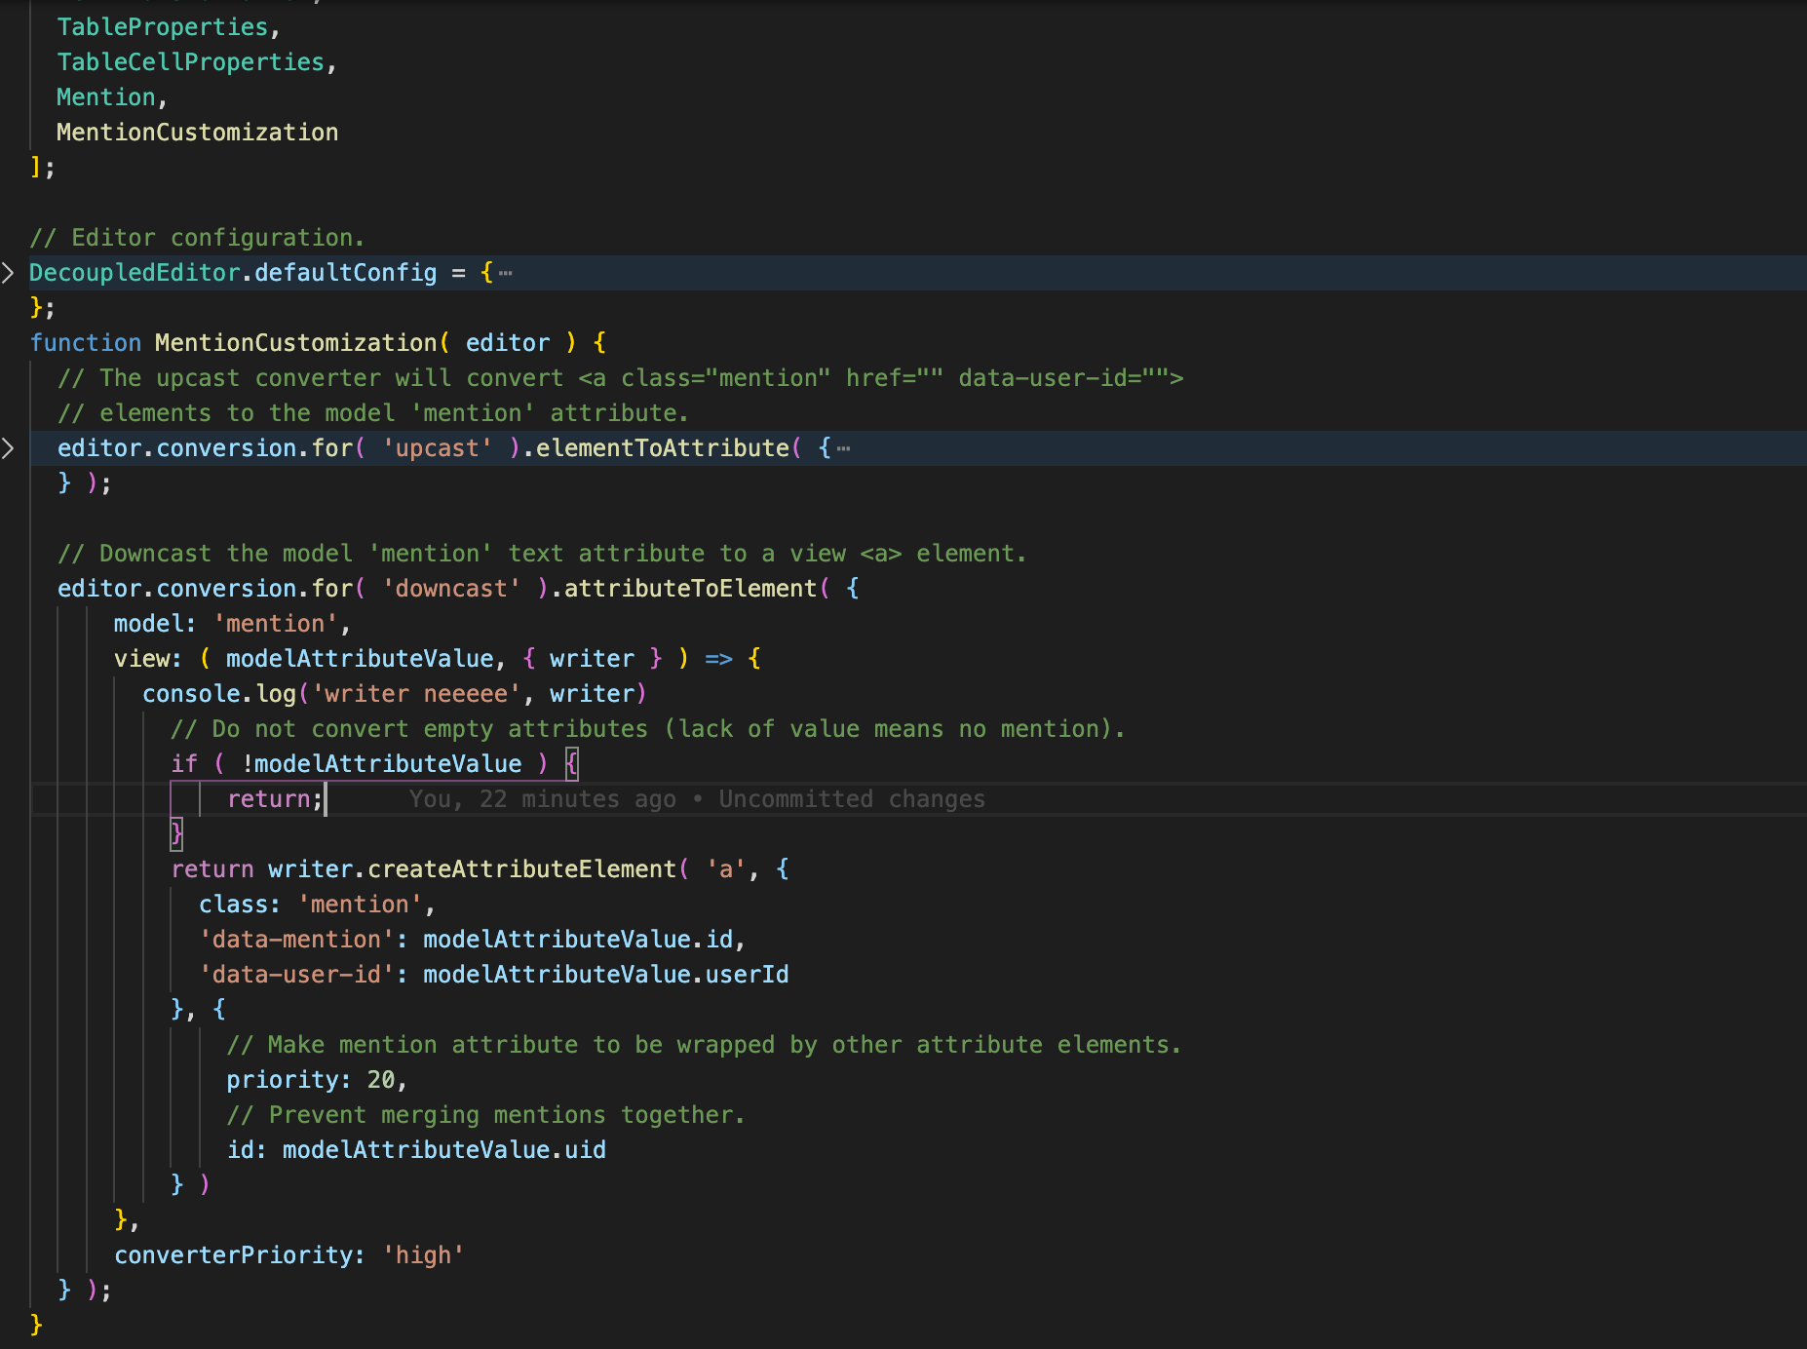The width and height of the screenshot is (1807, 1349).
Task: Click the final closing brace of MentionCustomization
Action: click(36, 1326)
